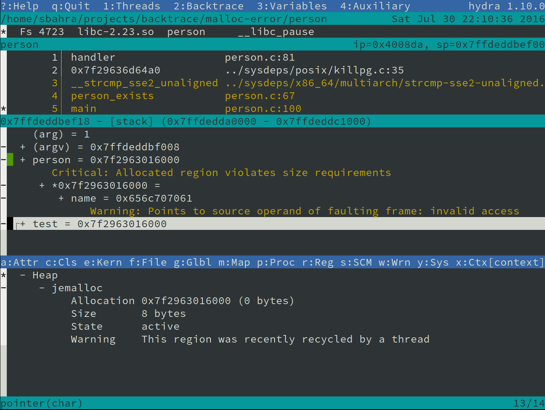Expand the test variable row
This screenshot has width=545, height=410.
point(23,224)
